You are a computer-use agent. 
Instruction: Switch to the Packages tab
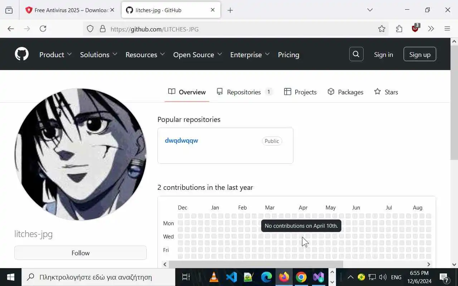(x=345, y=92)
